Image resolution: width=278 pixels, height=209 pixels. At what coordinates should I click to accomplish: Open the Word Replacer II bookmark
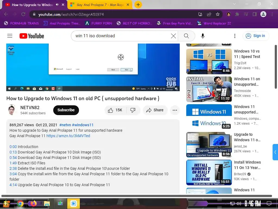(x=214, y=23)
